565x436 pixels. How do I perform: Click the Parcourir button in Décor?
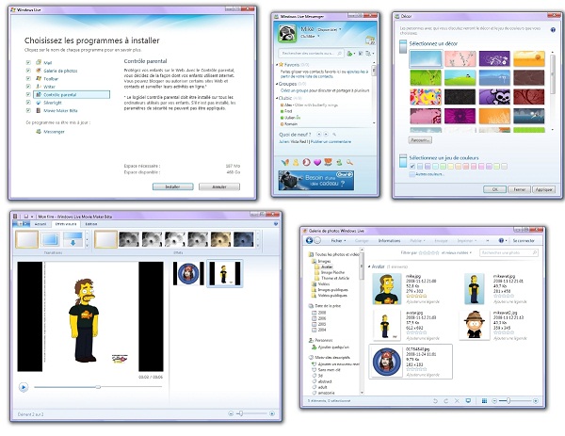coord(420,139)
